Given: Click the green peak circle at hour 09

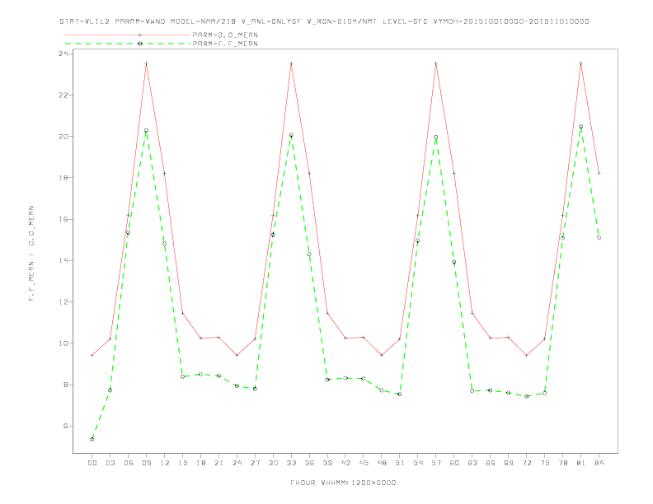Looking at the screenshot, I should pos(146,131).
